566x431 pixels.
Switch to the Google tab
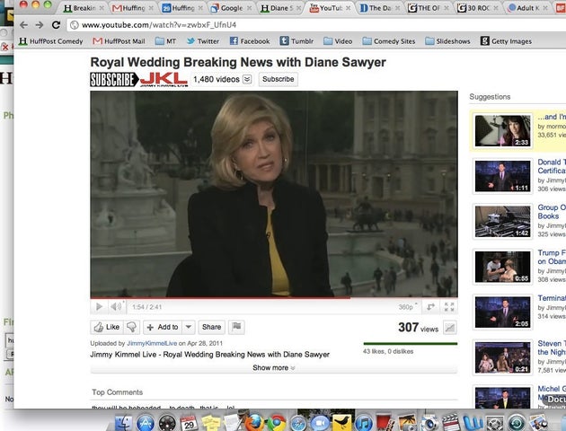(x=231, y=7)
